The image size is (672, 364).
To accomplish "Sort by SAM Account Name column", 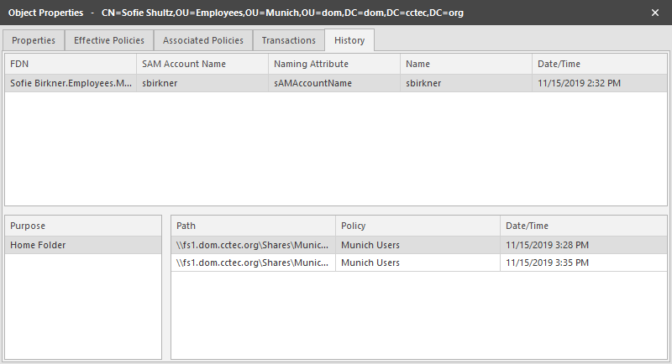I will pos(202,64).
